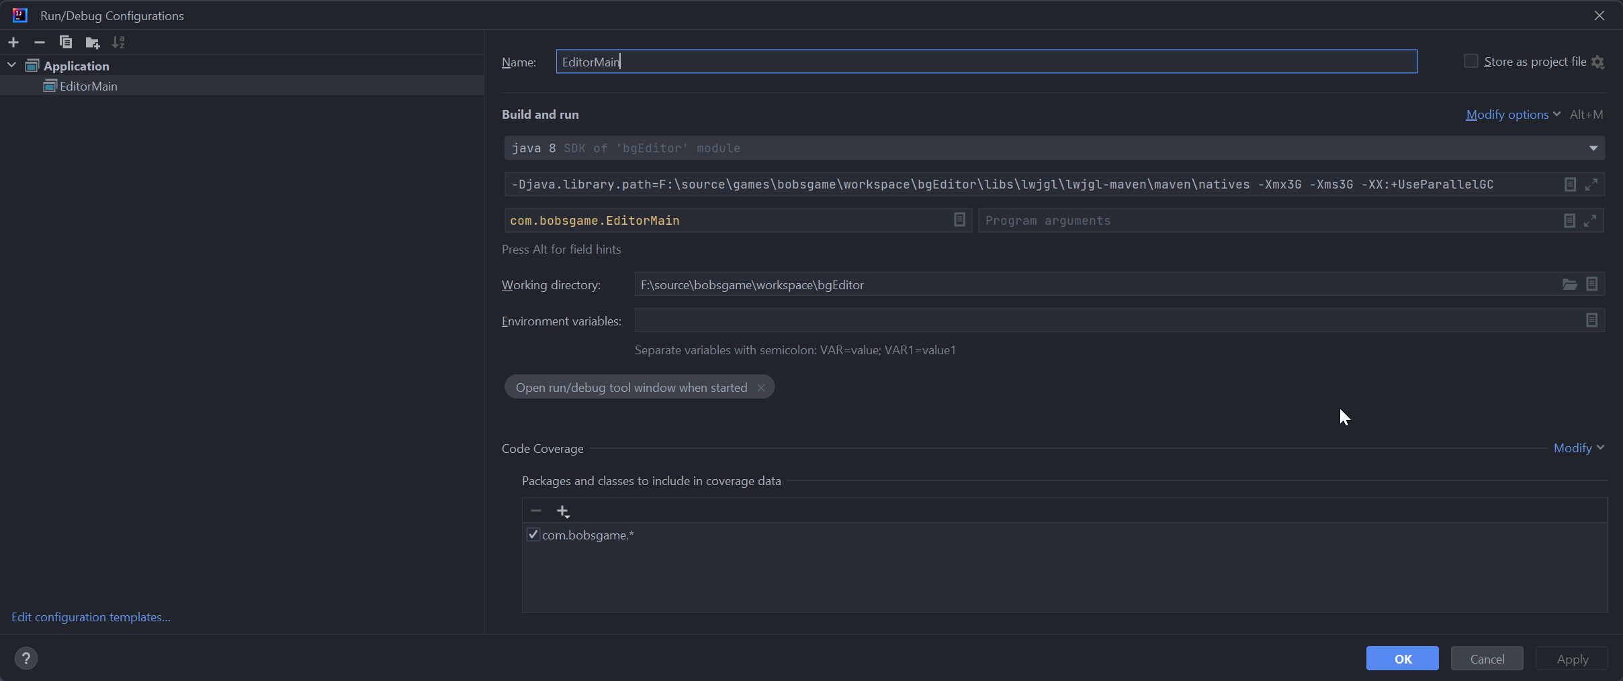Viewport: 1623px width, 681px height.
Task: Insert macro into Working directory field
Action: point(1592,284)
